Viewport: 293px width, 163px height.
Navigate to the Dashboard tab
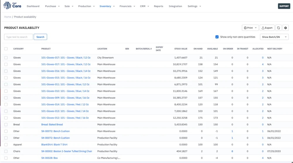[33, 6]
